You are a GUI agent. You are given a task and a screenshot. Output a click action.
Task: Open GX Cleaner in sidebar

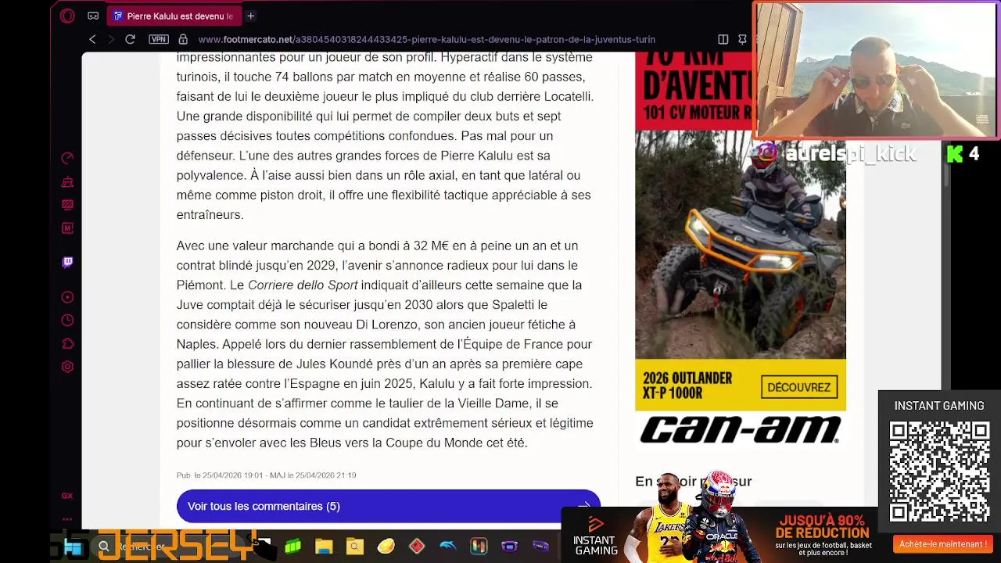[x=67, y=182]
